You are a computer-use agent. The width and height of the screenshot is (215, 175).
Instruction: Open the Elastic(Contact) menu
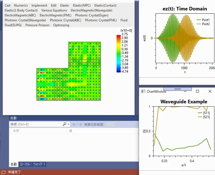(x=106, y=5)
